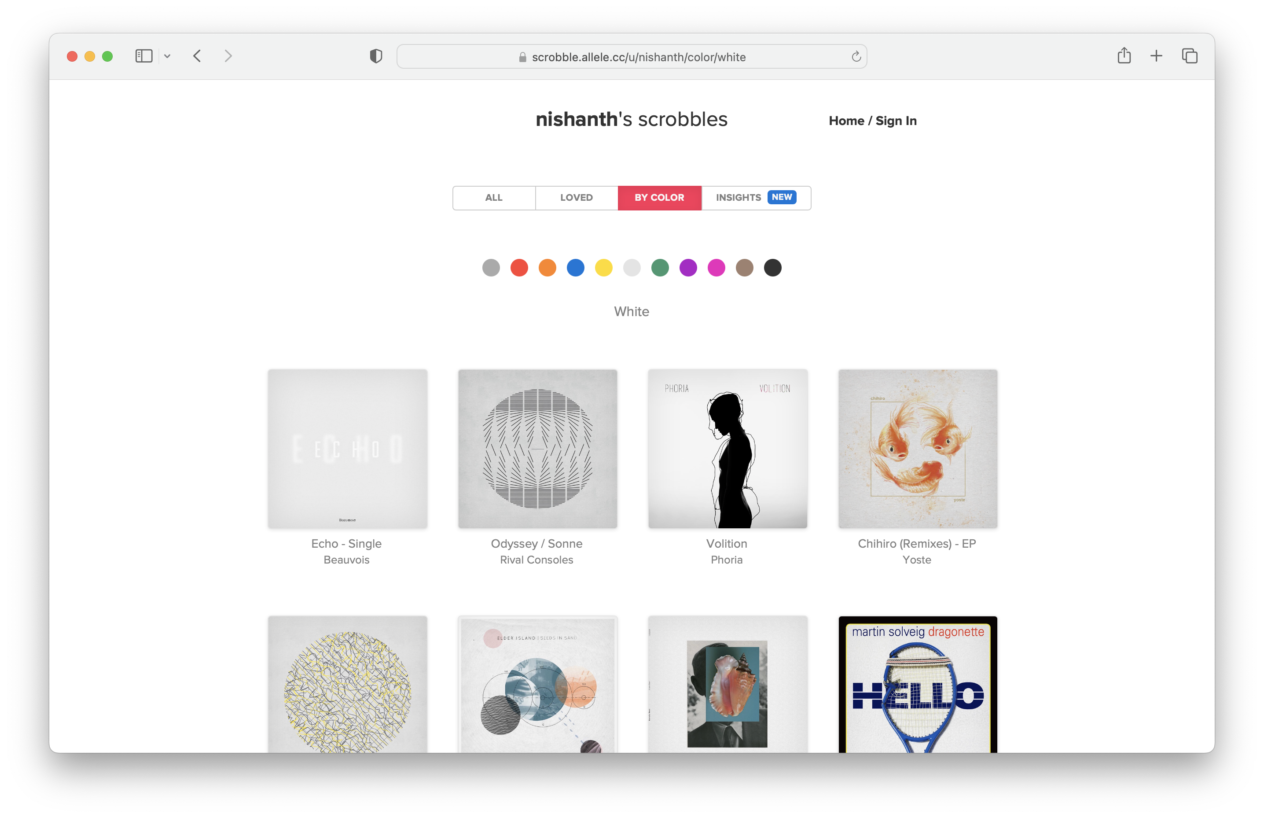Select the red color swatch
Screen dimensions: 1264x818
pos(519,268)
